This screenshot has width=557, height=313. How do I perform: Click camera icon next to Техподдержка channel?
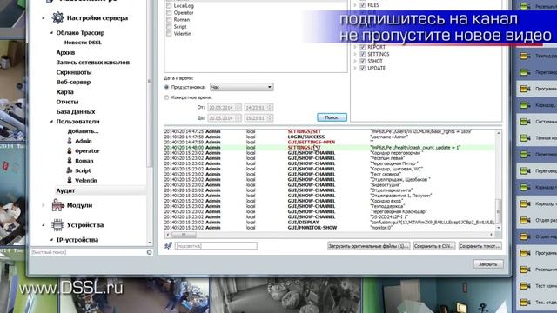click(525, 56)
